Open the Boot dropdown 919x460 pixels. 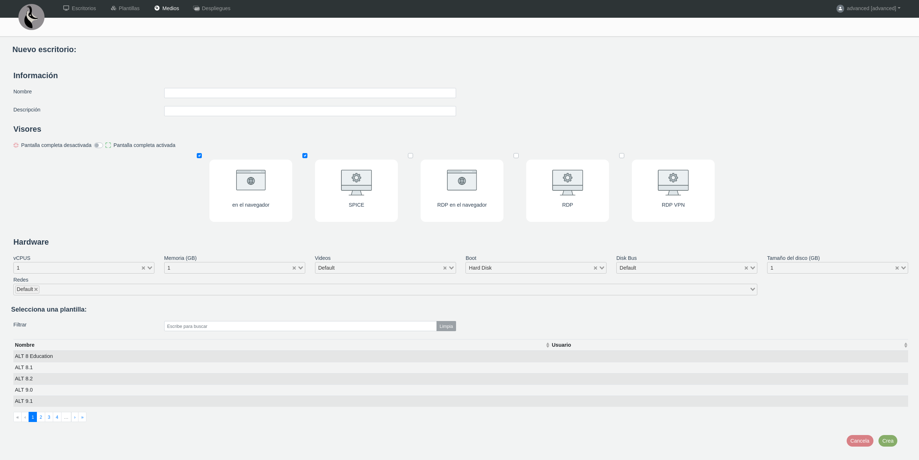coord(602,268)
